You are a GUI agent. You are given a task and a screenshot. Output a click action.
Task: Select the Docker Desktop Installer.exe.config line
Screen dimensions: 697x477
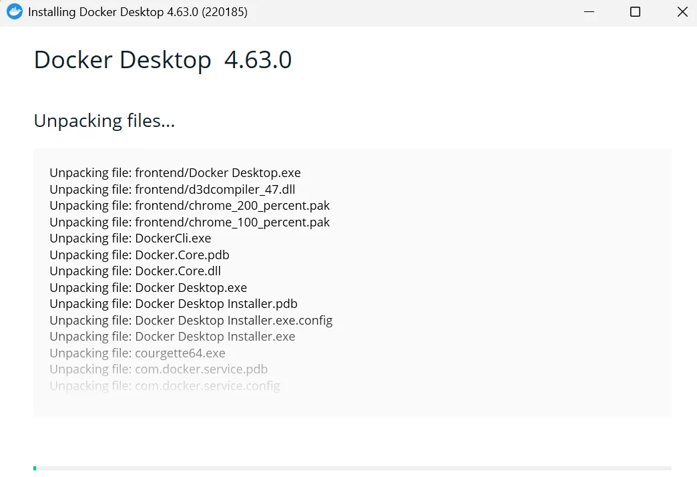pyautogui.click(x=191, y=321)
